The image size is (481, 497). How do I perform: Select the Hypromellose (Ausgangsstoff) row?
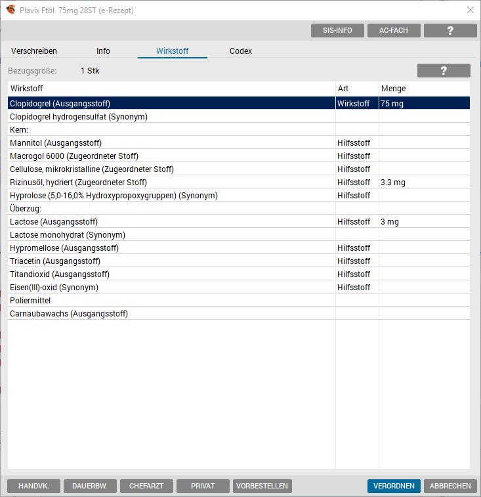[239, 248]
